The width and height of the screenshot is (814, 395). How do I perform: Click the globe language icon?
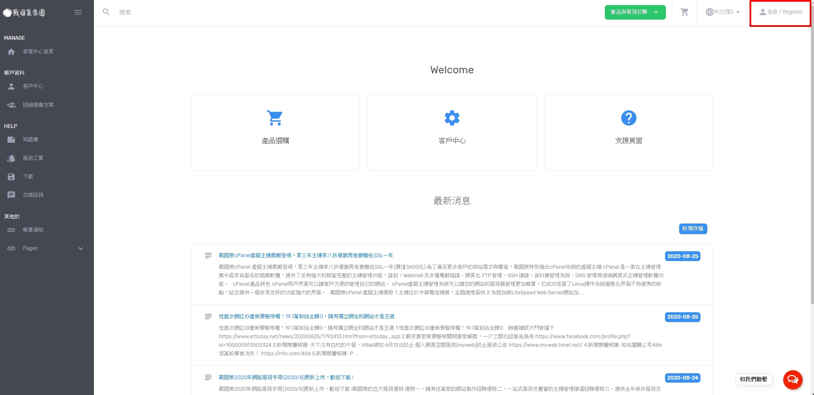(x=709, y=12)
